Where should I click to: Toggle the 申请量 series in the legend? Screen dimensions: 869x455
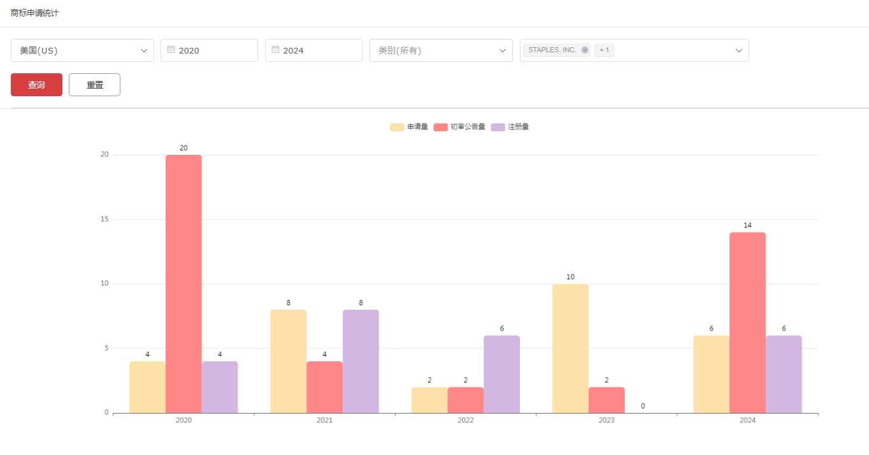click(x=409, y=127)
